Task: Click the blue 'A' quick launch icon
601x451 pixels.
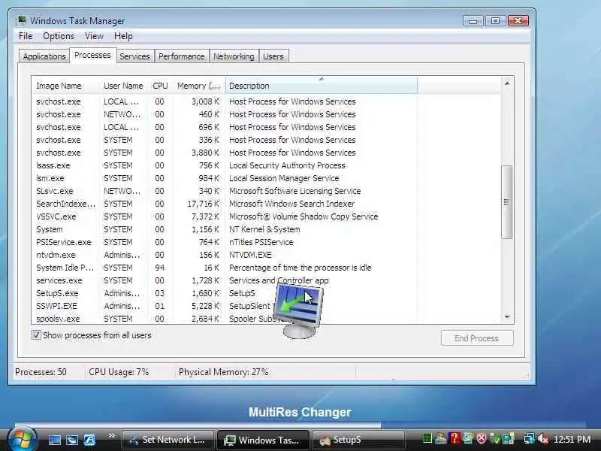Action: (89, 440)
